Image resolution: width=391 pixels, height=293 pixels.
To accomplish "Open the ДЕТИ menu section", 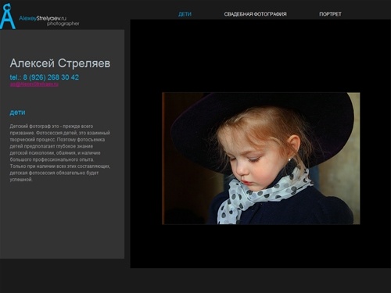I will point(185,14).
